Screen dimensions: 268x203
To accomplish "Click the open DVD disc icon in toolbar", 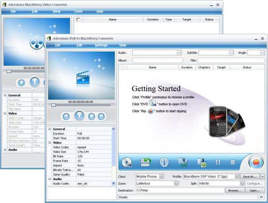I will (127, 162).
